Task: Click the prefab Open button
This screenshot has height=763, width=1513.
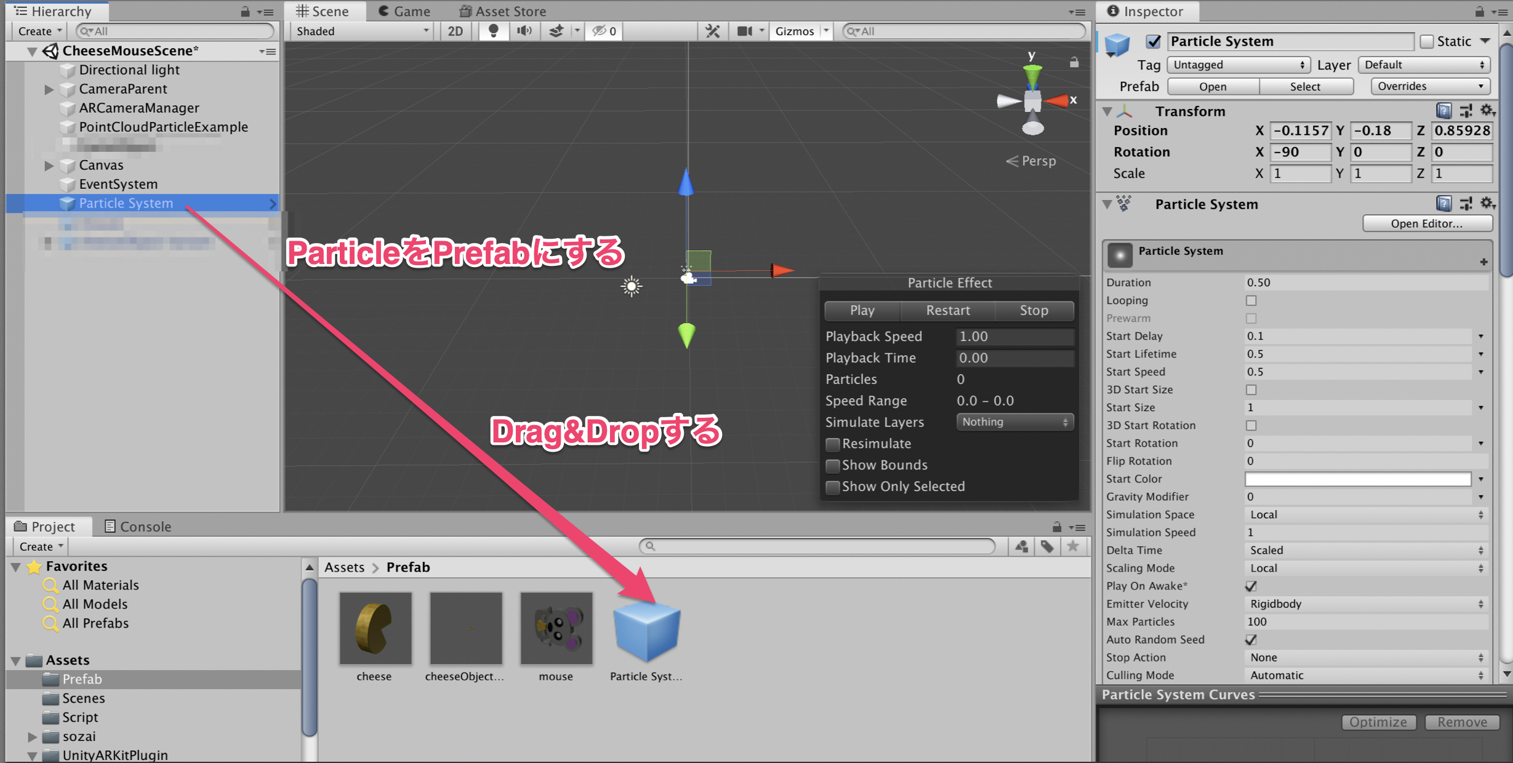Action: [1213, 87]
